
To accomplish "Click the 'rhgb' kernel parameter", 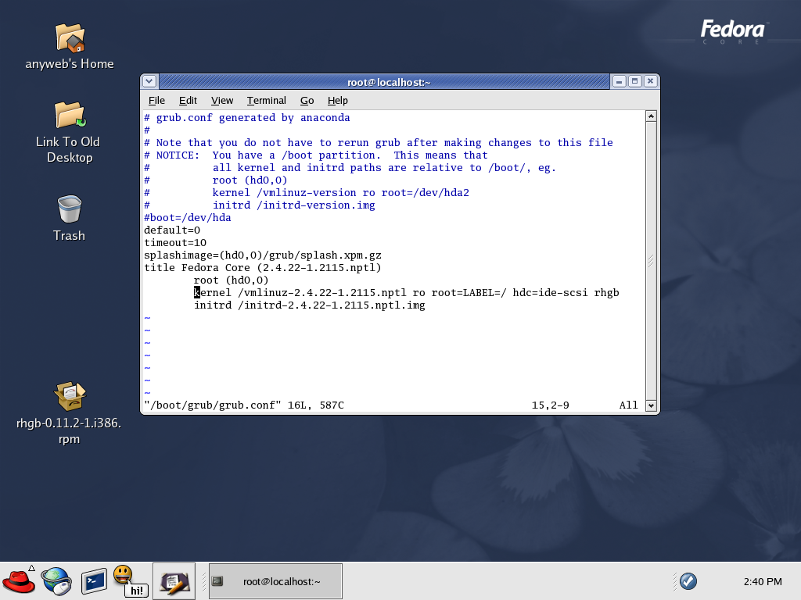I will pyautogui.click(x=606, y=293).
